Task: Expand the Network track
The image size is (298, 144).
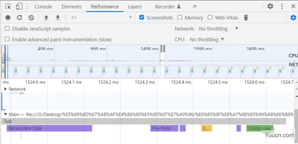Action: pyautogui.click(x=5, y=89)
